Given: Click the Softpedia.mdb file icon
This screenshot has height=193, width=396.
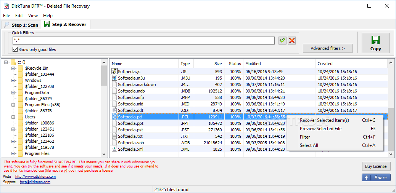Looking at the screenshot, I should pyautogui.click(x=114, y=91).
